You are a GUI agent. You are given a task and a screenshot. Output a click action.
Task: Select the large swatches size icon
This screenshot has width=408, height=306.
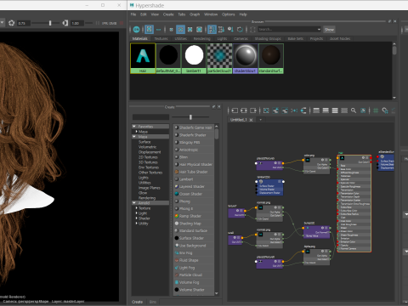(190, 30)
